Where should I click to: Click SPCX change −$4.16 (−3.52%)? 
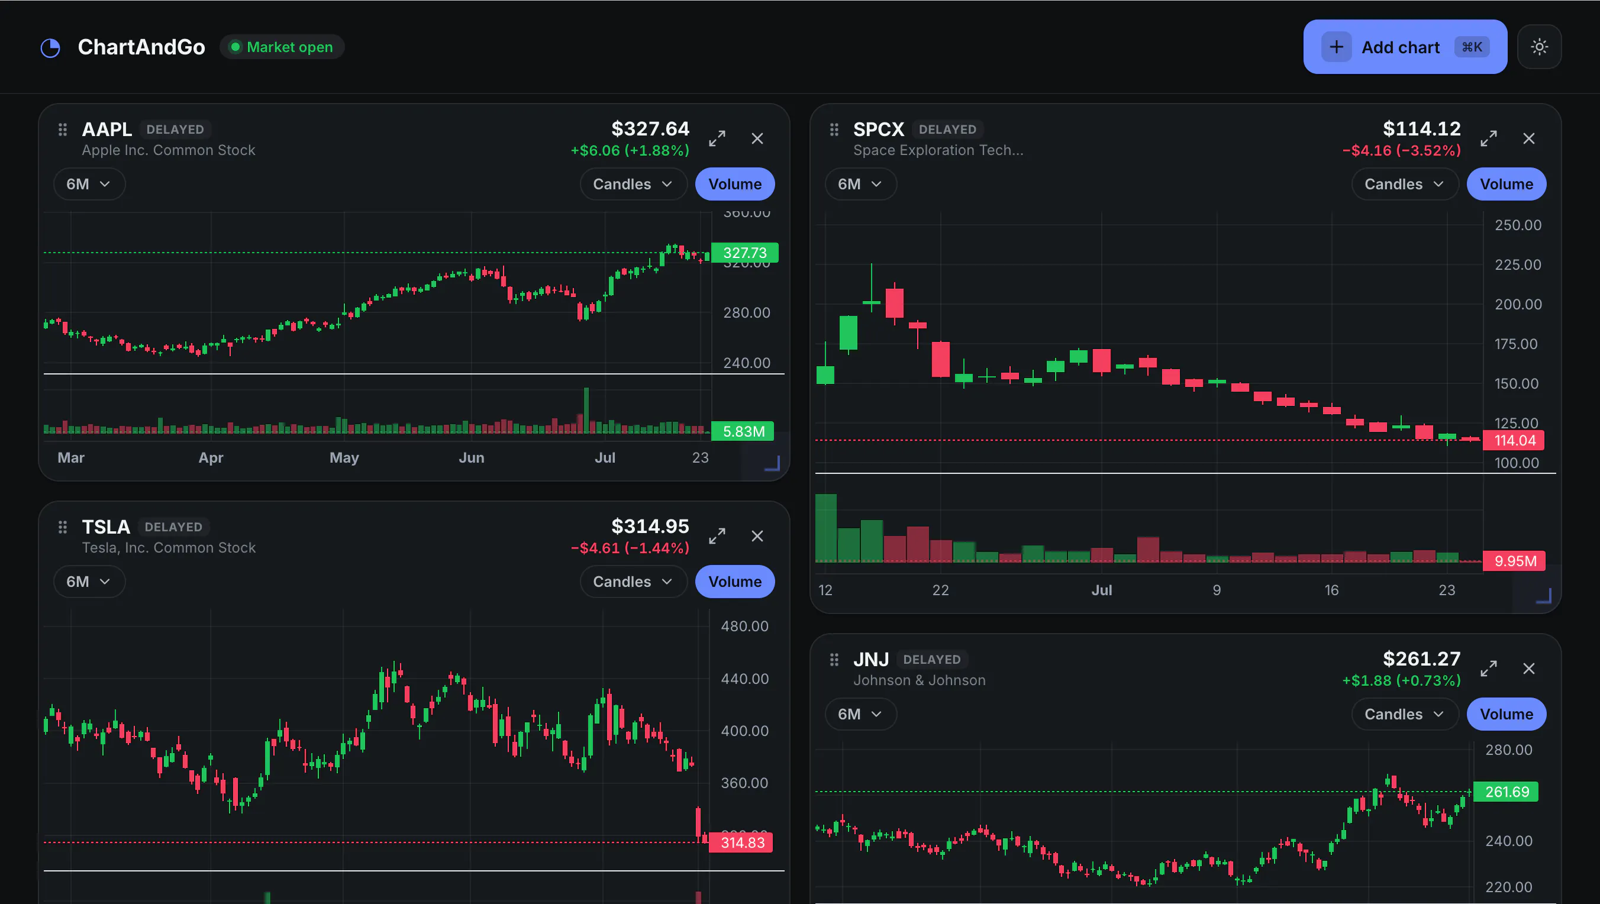(x=1401, y=150)
